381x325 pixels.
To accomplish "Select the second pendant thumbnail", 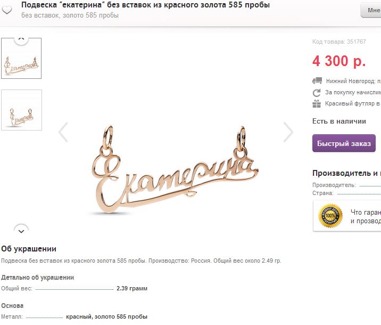I will coord(21,110).
